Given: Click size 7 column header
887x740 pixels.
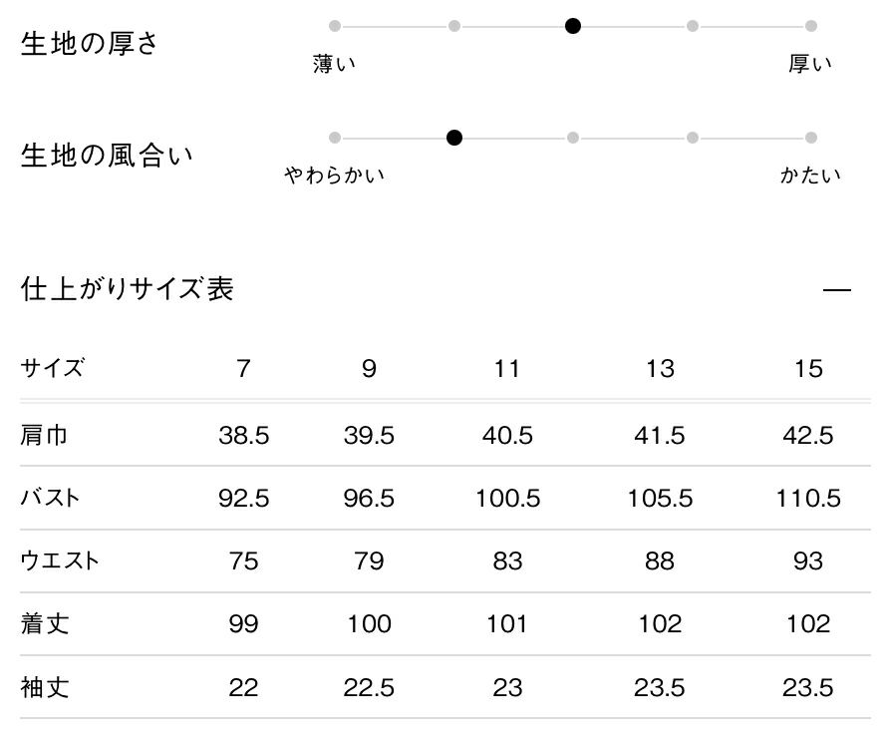Looking at the screenshot, I should point(243,369).
